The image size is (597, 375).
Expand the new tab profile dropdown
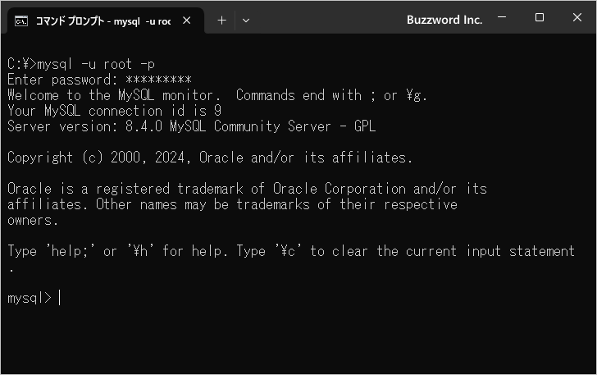[246, 21]
